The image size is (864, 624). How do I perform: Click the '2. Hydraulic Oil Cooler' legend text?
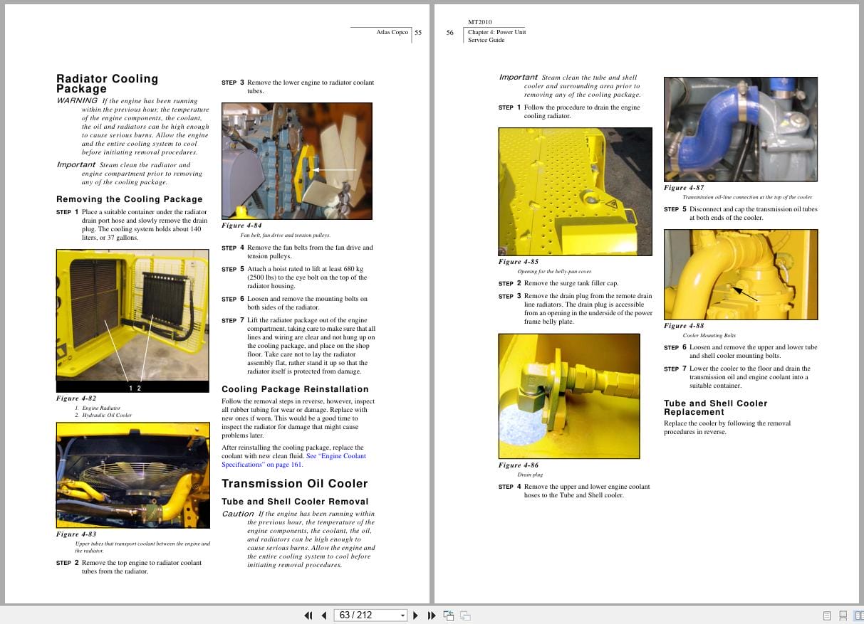coord(103,415)
